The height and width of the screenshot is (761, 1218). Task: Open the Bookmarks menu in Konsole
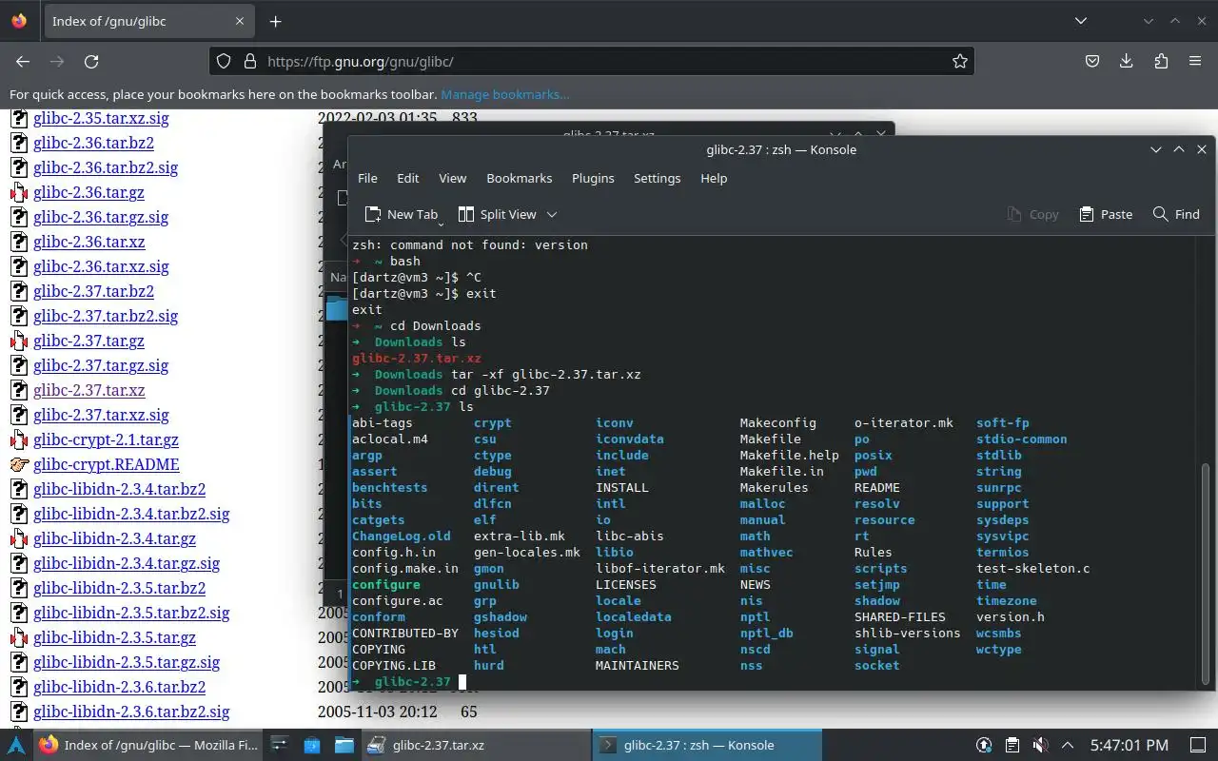519,178
